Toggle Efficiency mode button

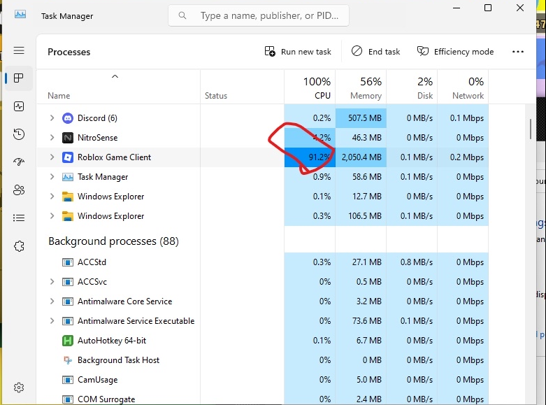455,52
